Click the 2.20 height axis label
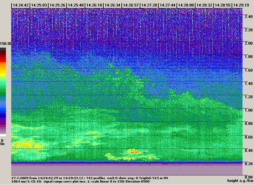 point(249,30)
